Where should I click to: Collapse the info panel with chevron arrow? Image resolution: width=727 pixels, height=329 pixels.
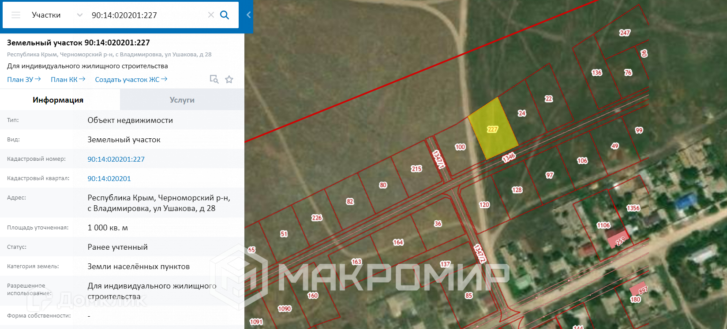click(248, 15)
